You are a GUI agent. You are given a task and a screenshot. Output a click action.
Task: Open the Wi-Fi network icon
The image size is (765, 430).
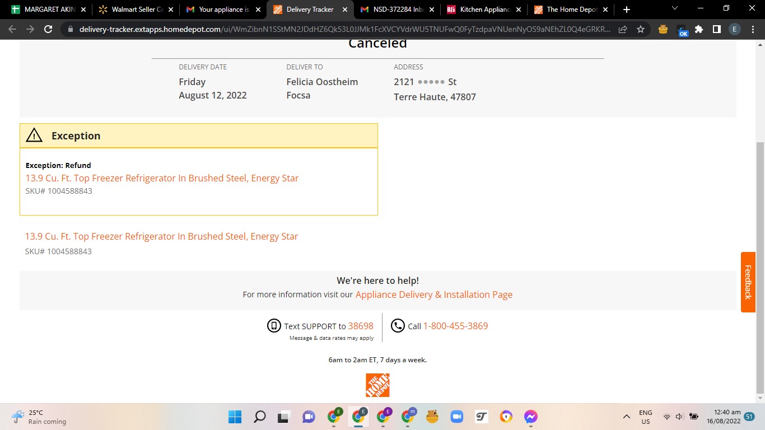coord(666,417)
